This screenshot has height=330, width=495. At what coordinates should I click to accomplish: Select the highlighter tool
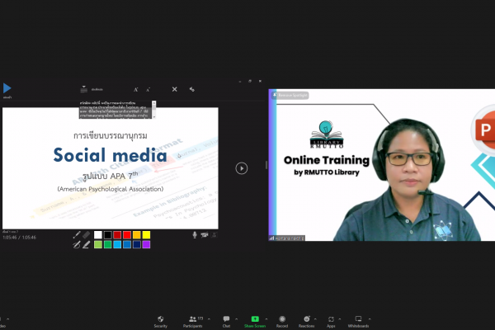(x=86, y=244)
